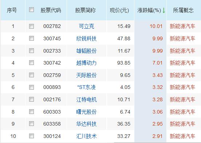Select stock code 002759
The image size is (201, 143).
pyautogui.click(x=52, y=75)
